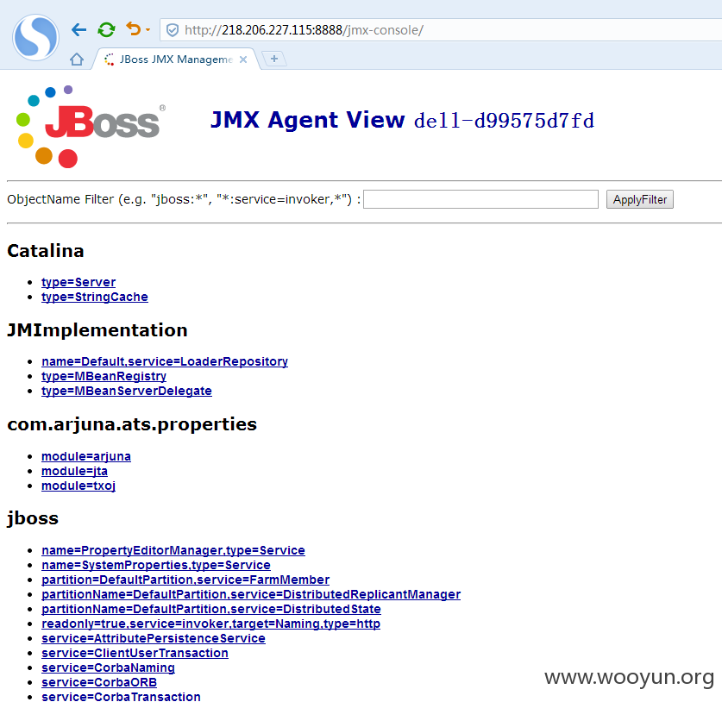The height and width of the screenshot is (702, 722).
Task: Open partition=DefaultPartition,service=FarmMember link
Action: (x=185, y=580)
